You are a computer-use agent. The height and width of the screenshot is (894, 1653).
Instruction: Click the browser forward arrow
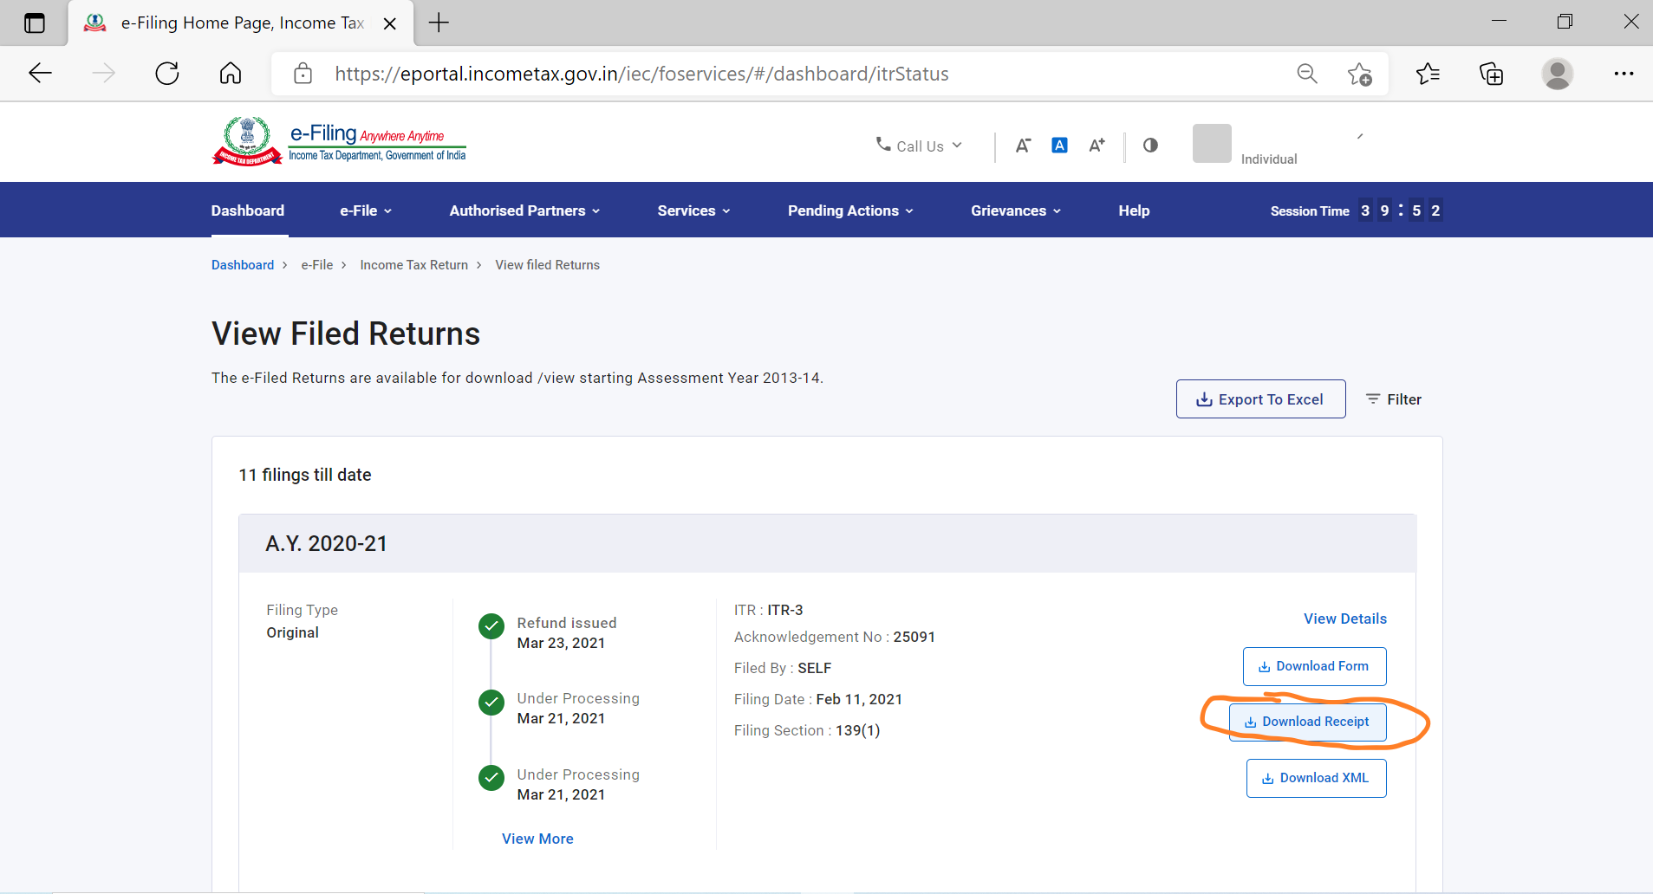click(x=104, y=74)
